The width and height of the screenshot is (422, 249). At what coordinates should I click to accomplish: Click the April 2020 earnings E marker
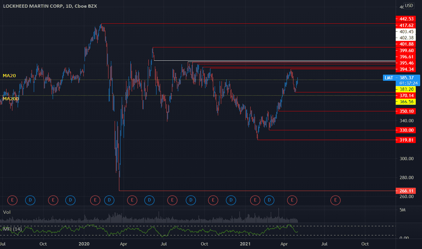(132, 200)
